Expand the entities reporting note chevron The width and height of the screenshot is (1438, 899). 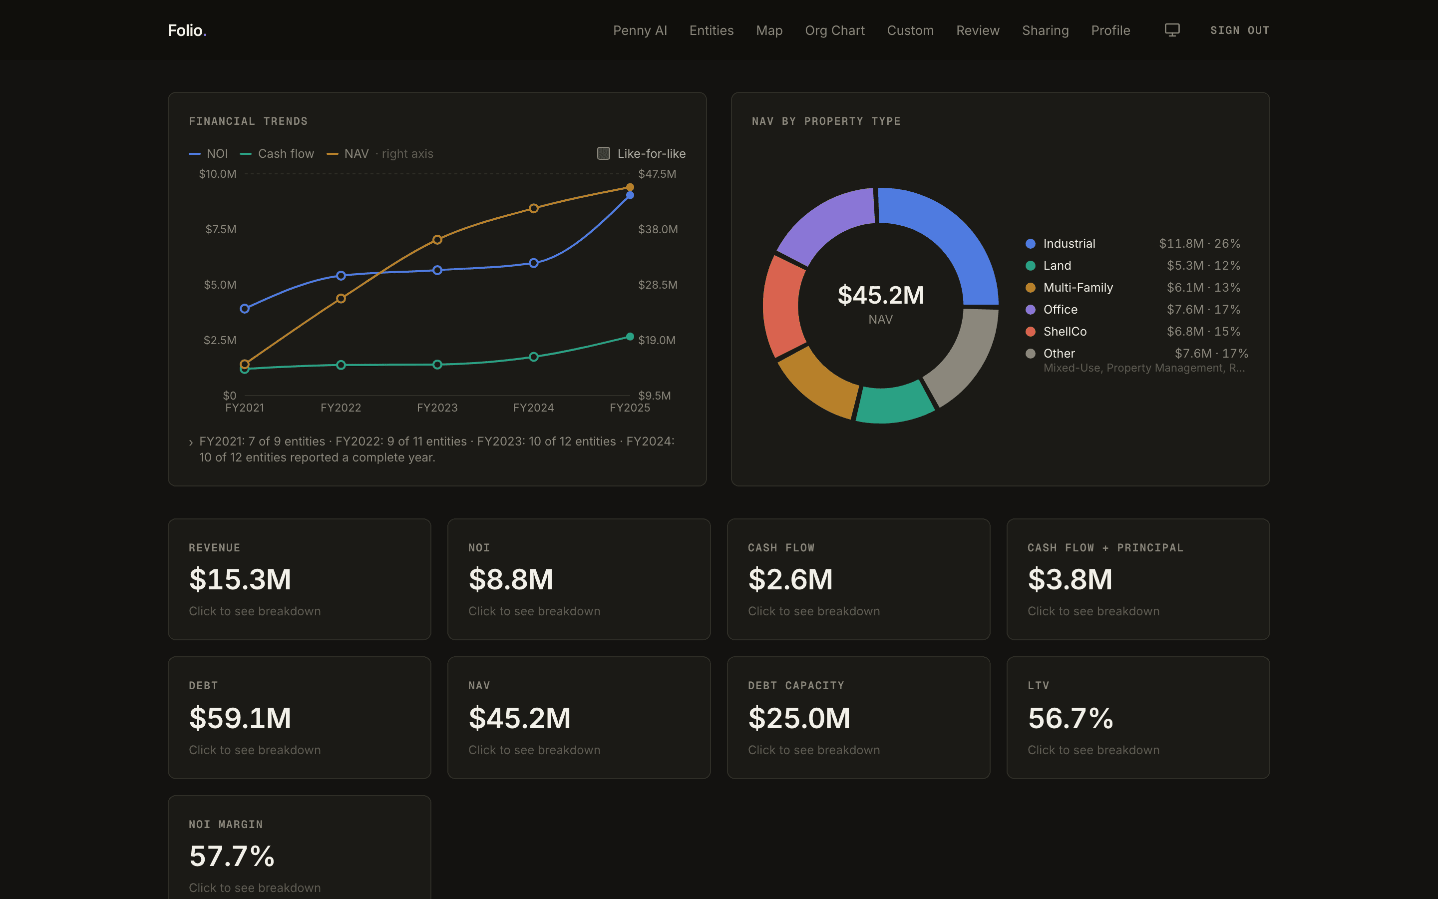coord(191,443)
